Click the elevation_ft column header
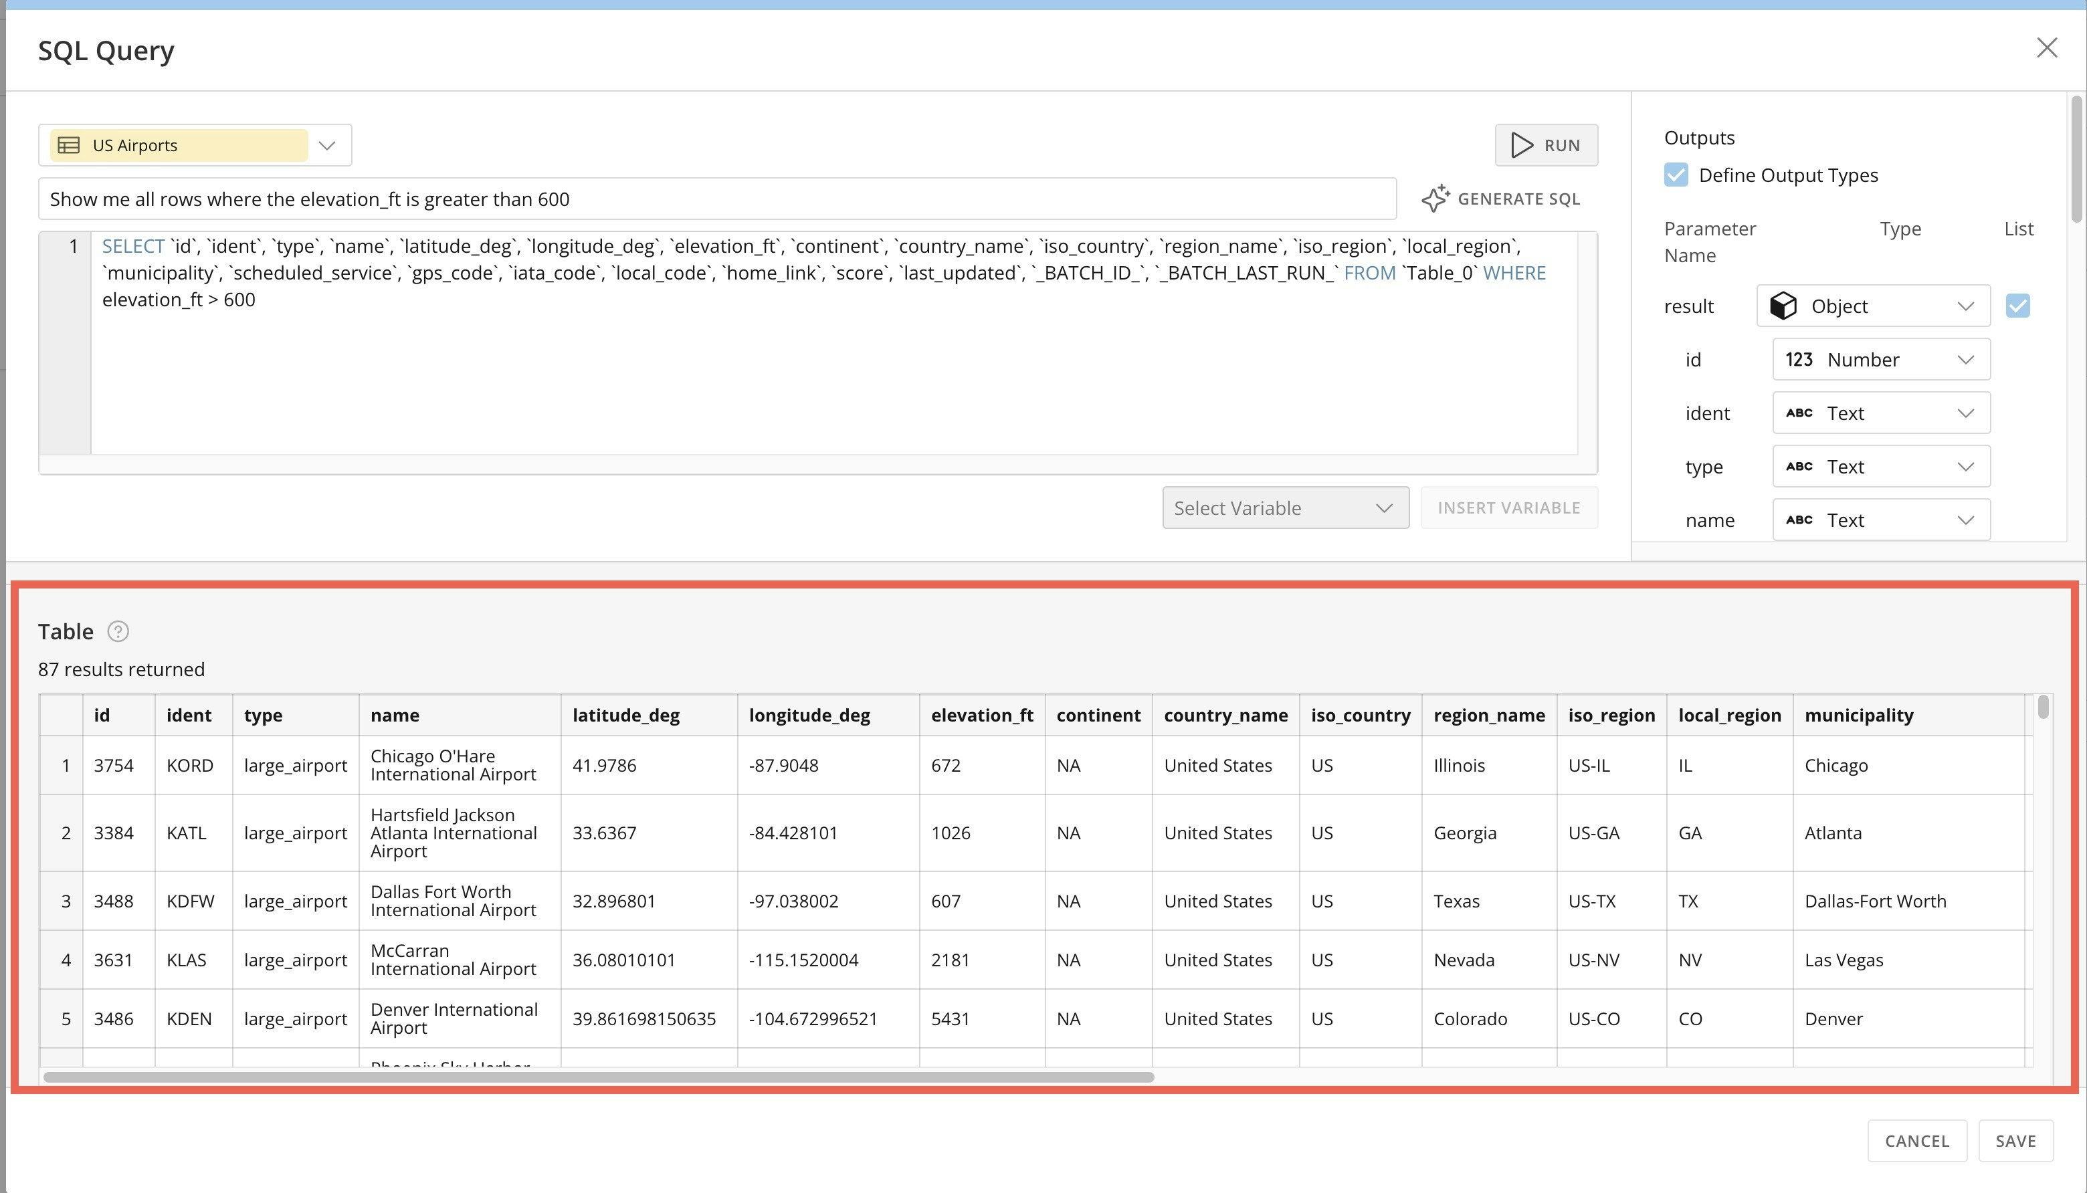Viewport: 2087px width, 1193px height. pos(981,716)
